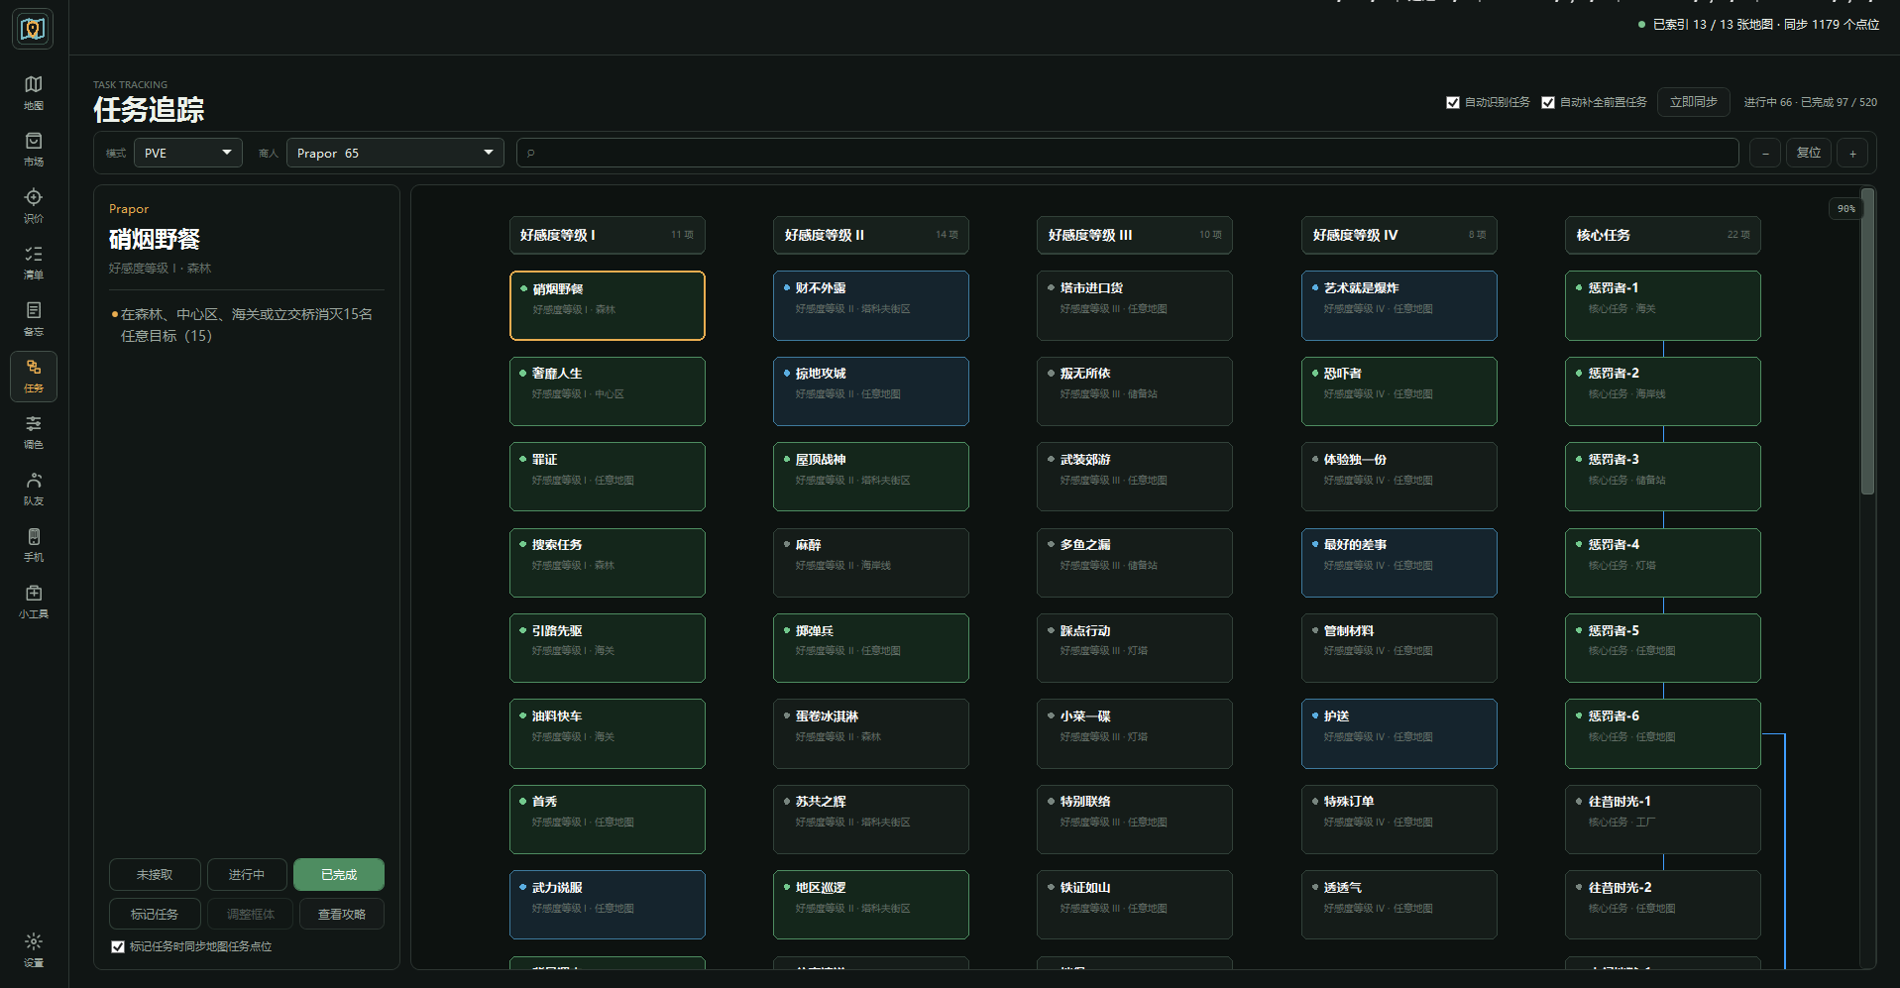Select the 核心任务 column header

[x=1663, y=235]
